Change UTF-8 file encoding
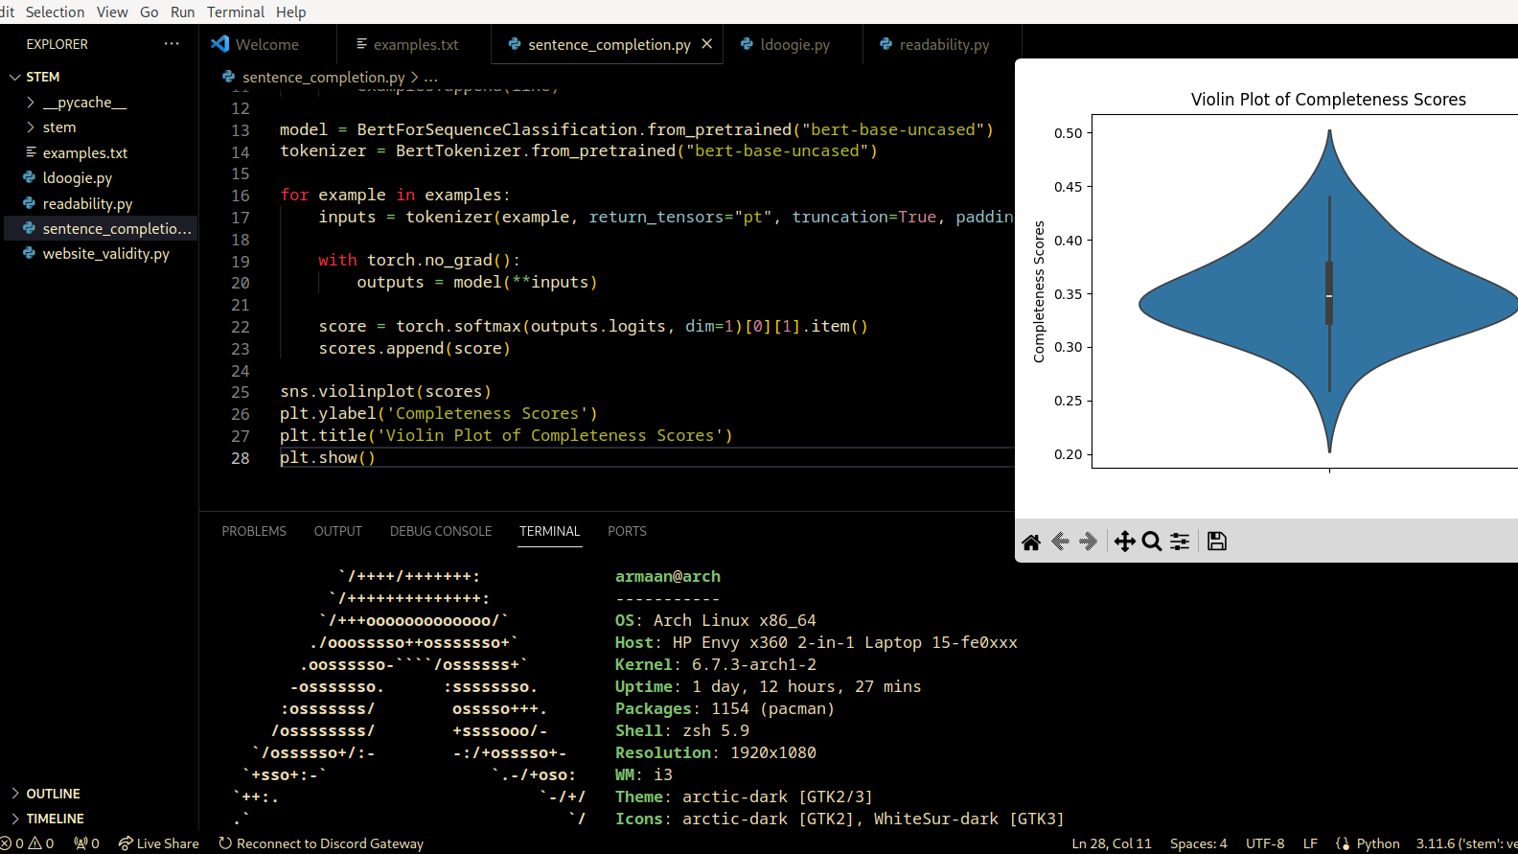The width and height of the screenshot is (1518, 854). [x=1265, y=843]
